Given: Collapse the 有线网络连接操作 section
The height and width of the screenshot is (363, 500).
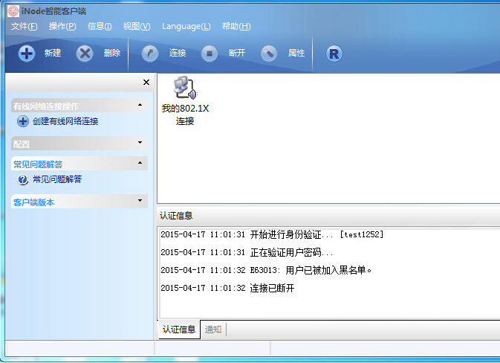Looking at the screenshot, I should (x=140, y=105).
